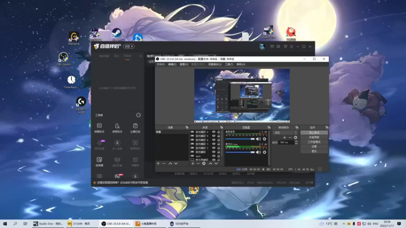The image size is (406, 228).
Task: Mute the 桌面音频 speaker icon
Action: (258, 139)
